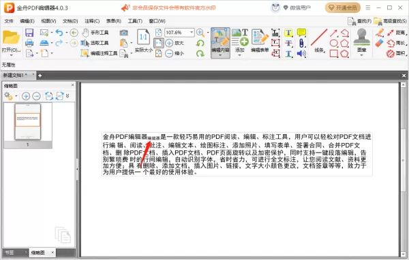Open the Edit Form (编辑表单) tool
The width and height of the screenshot is (409, 260).
tap(260, 40)
